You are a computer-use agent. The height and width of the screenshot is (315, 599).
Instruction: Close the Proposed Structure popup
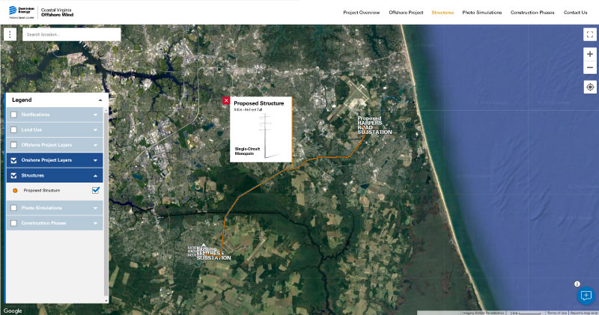tap(226, 100)
